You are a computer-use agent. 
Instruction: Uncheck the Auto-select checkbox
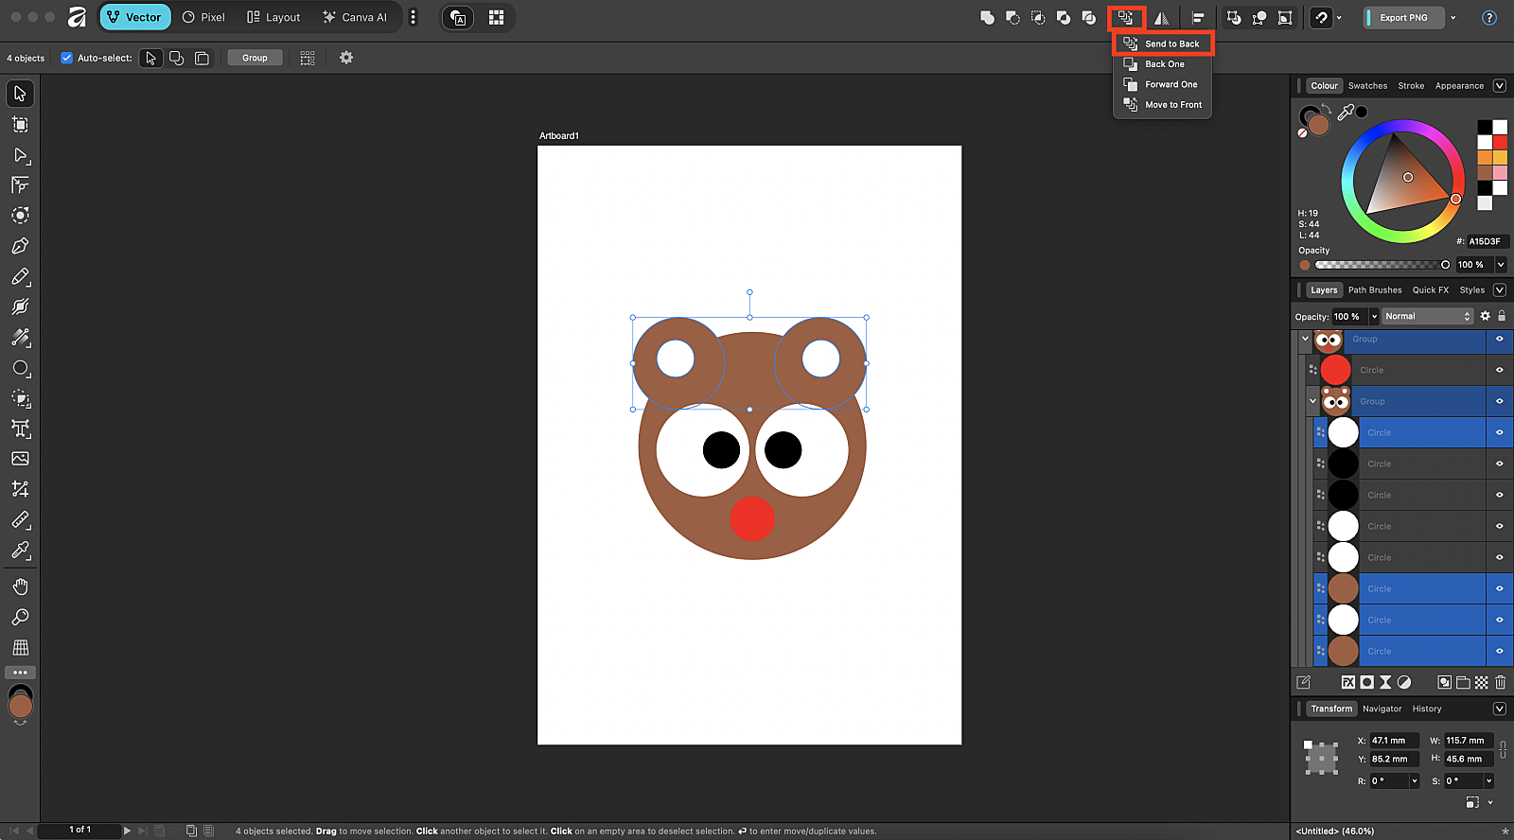point(66,58)
